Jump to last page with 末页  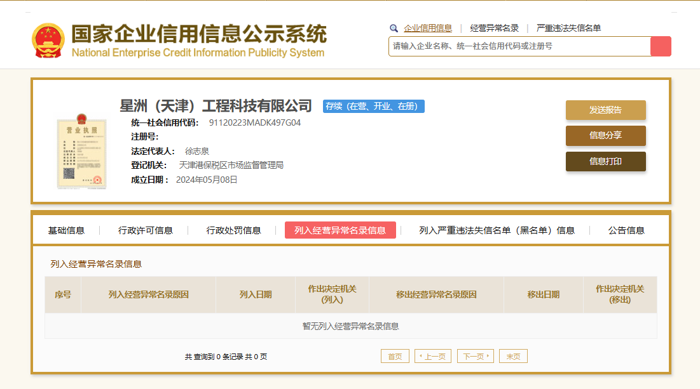coord(513,356)
